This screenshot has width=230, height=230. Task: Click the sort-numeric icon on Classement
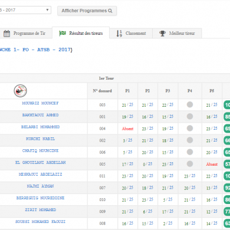tap(119, 34)
